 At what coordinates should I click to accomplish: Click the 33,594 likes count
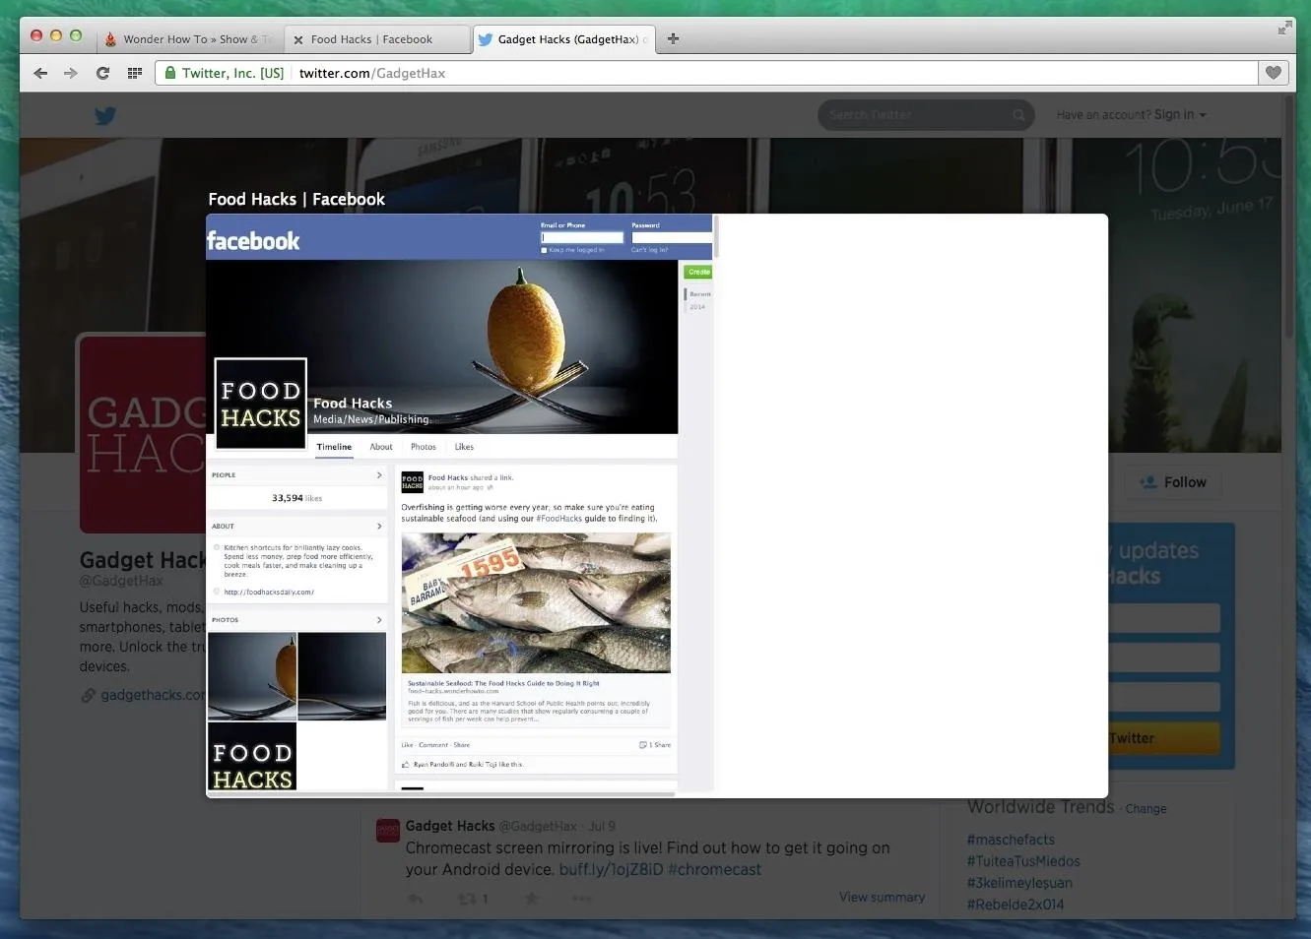296,498
